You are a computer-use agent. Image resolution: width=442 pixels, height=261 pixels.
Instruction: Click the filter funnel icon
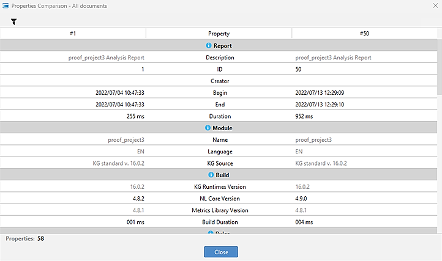[13, 21]
